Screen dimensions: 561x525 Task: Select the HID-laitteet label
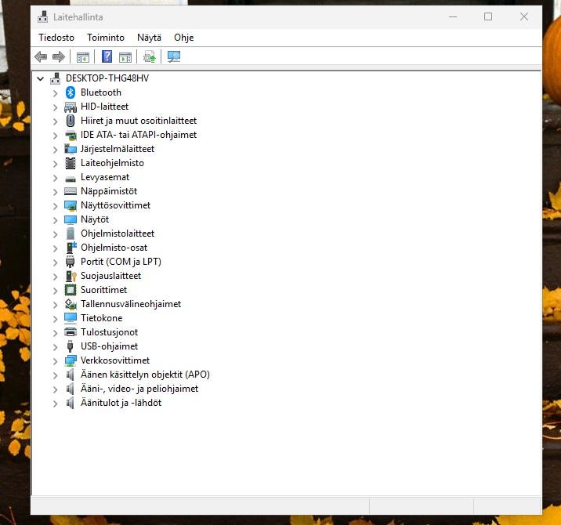coord(104,107)
